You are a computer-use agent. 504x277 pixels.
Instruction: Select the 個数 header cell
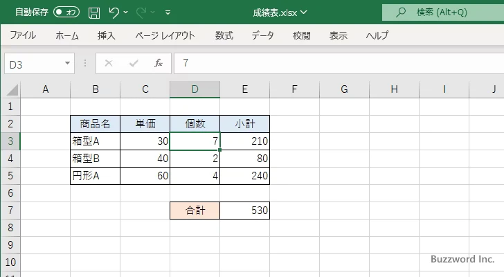(195, 124)
